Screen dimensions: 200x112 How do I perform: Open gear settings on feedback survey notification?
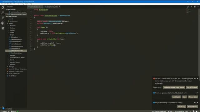[195, 103]
